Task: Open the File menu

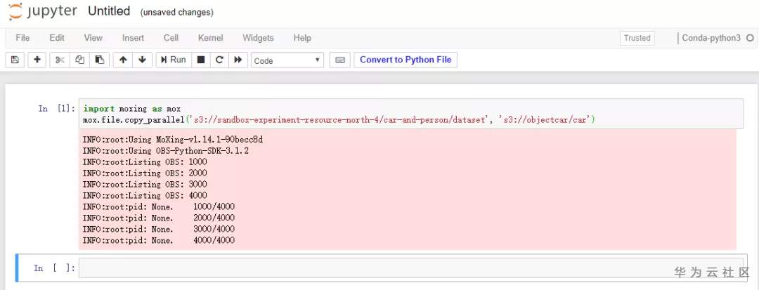Action: (22, 38)
